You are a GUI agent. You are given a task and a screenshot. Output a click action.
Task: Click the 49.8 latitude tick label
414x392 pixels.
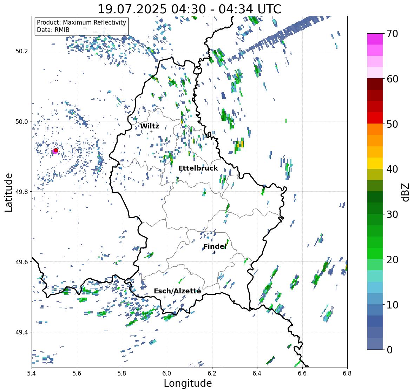(x=22, y=192)
